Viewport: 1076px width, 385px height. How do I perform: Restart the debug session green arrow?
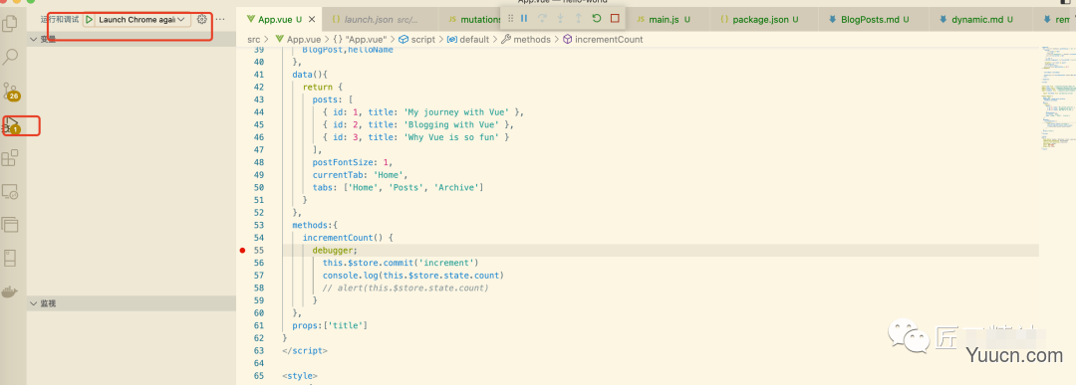[597, 19]
